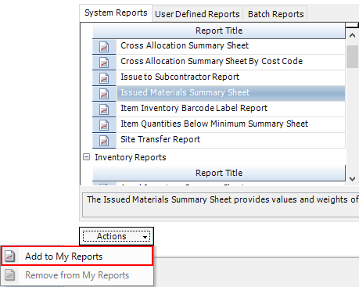Viewport: 359px width, 287px height.
Task: Click the vertical scrollbar thumb
Action: point(352,56)
